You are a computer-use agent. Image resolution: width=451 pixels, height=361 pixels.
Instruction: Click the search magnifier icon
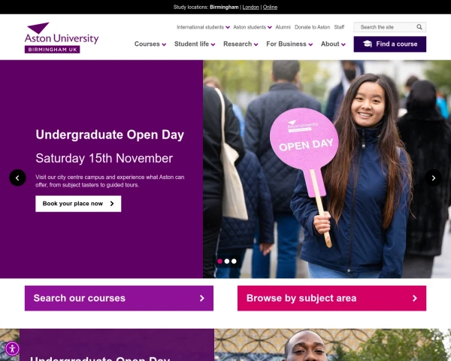click(419, 27)
